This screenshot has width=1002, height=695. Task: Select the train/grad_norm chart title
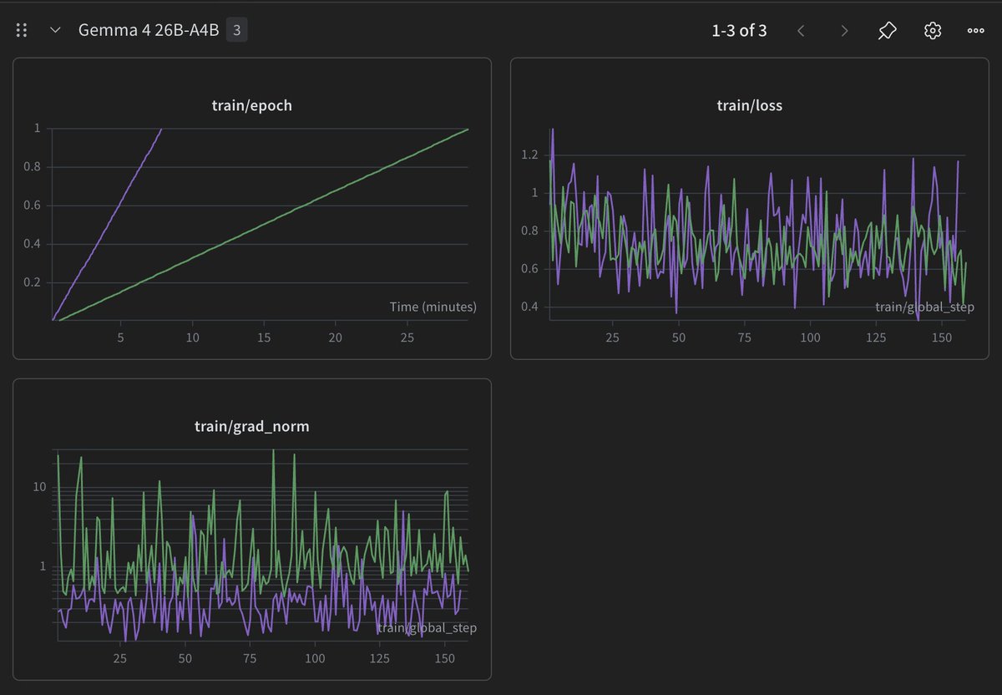pos(251,426)
